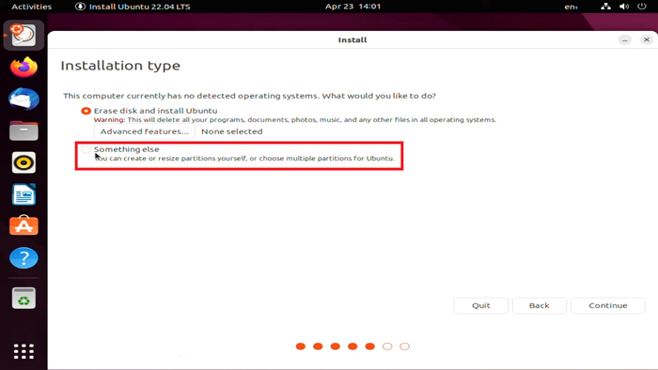Open the Help question mark icon
The width and height of the screenshot is (658, 370).
coord(23,257)
